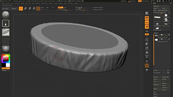Click the Move view icon
Screen dimensions: 173x97
[147, 44]
